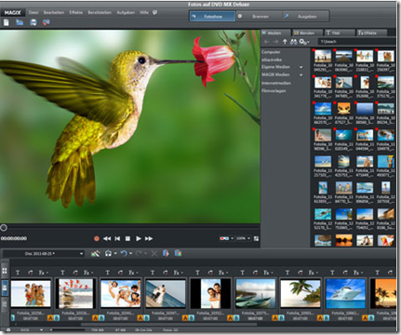Image resolution: width=401 pixels, height=335 pixels.
Task: Move the preview position slider handle
Action: pyautogui.click(x=4, y=228)
